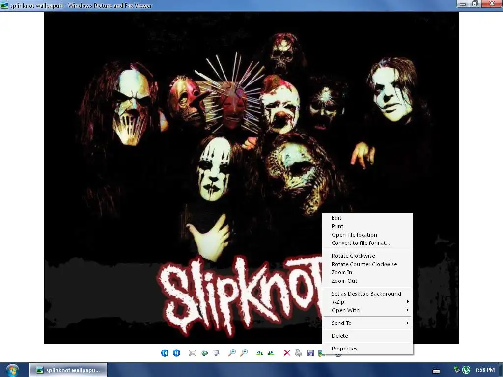Select Rotate Counter Clockwise menu entry
The image size is (503, 377).
coord(367,264)
